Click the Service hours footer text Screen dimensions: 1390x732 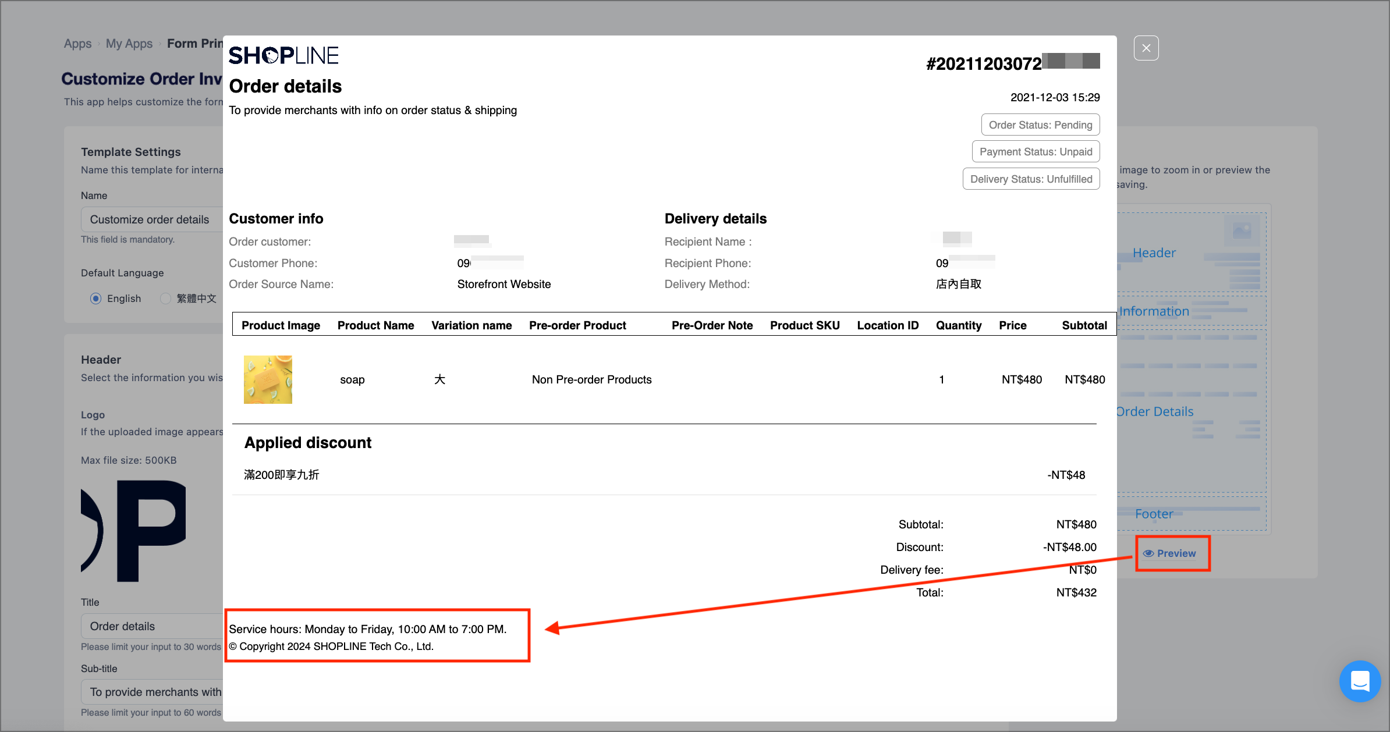pos(367,629)
